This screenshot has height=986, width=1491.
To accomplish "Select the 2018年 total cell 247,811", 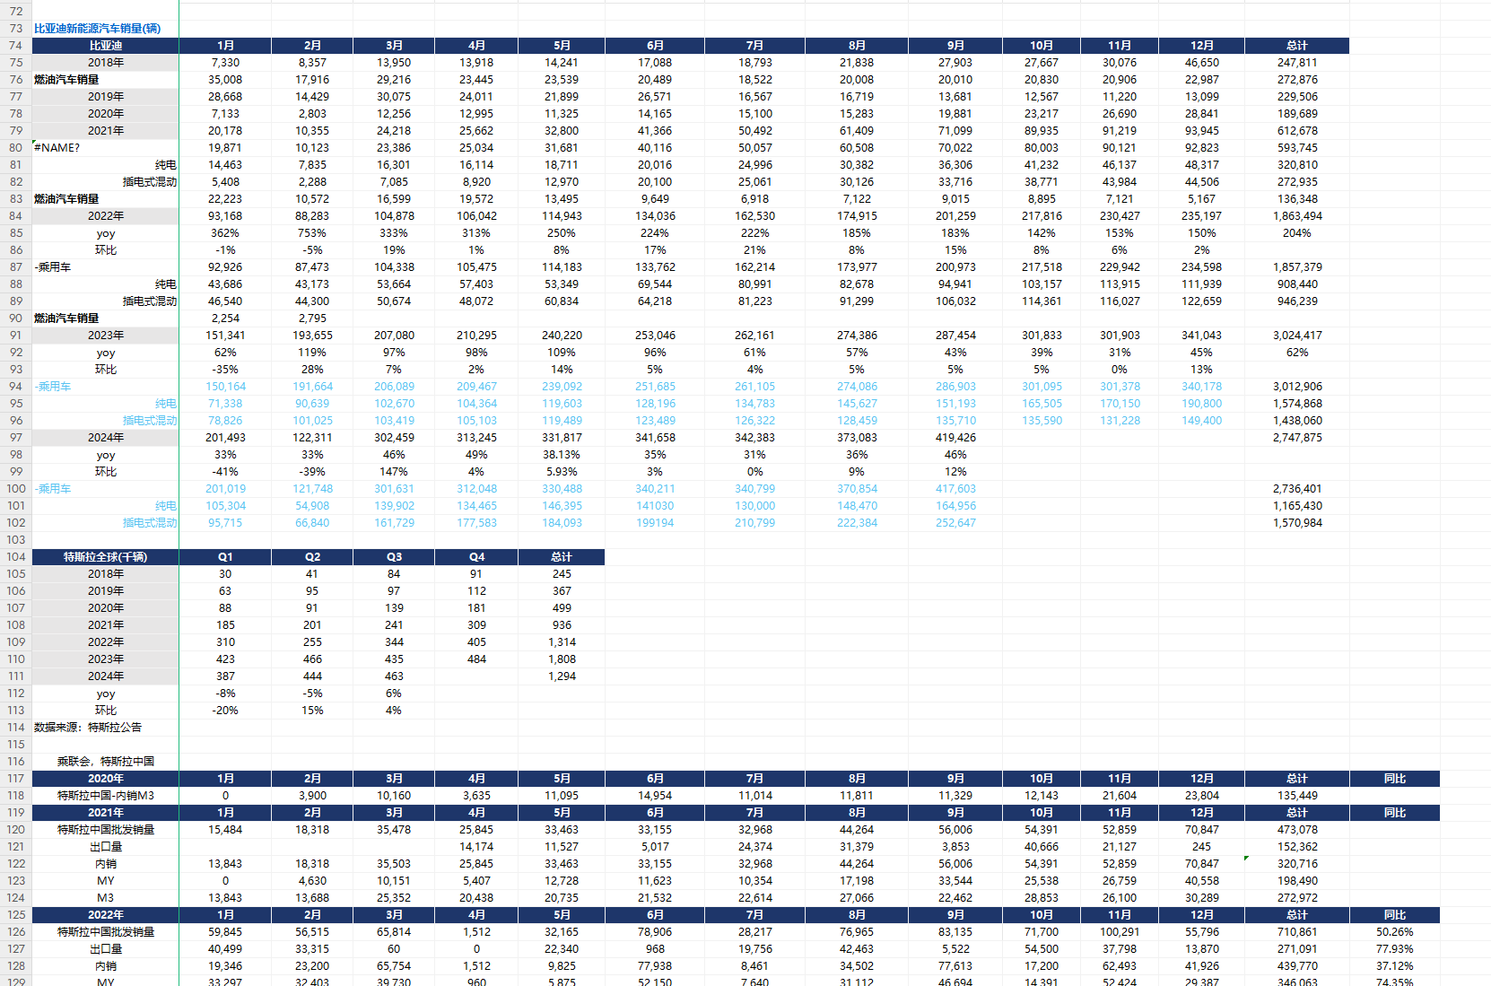I will point(1297,63).
